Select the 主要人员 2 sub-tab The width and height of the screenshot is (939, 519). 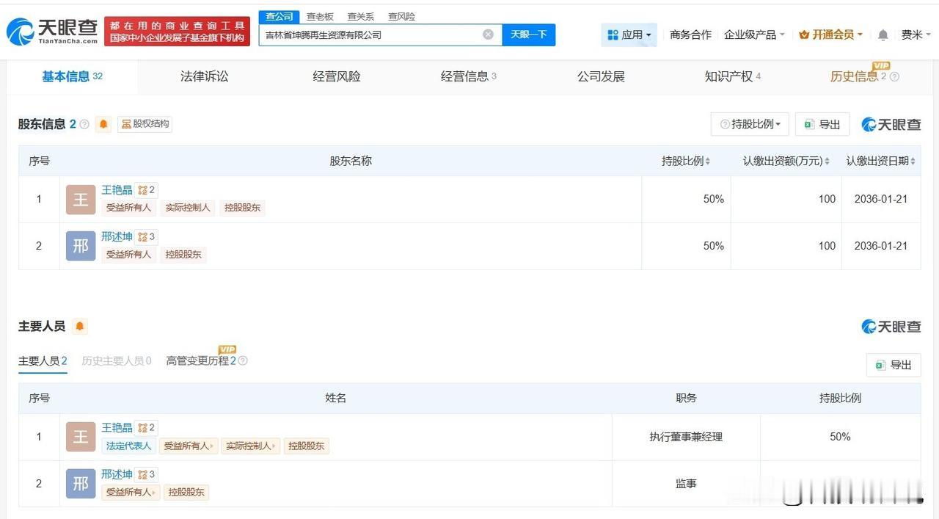[x=43, y=360]
